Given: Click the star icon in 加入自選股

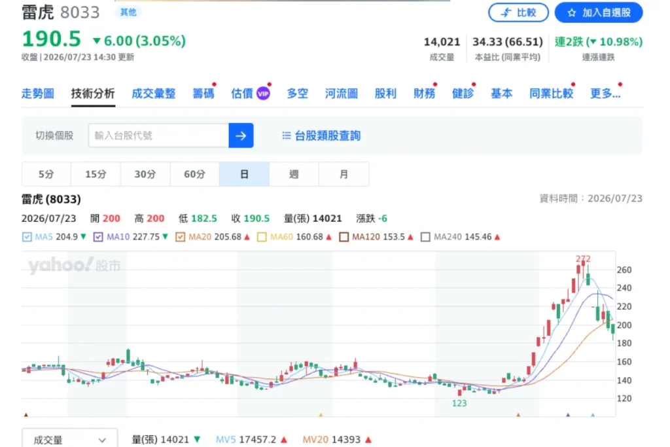Looking at the screenshot, I should tap(572, 13).
